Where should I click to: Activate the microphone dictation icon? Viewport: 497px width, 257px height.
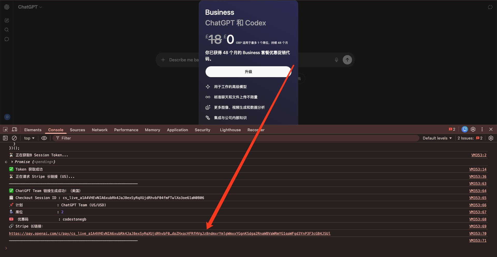(x=336, y=60)
